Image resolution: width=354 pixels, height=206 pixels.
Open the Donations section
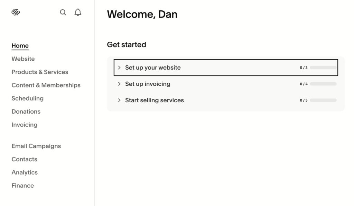point(26,112)
